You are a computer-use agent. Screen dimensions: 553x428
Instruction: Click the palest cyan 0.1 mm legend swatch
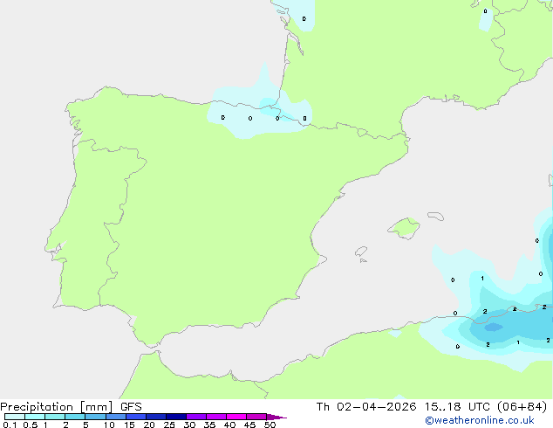(x=15, y=417)
